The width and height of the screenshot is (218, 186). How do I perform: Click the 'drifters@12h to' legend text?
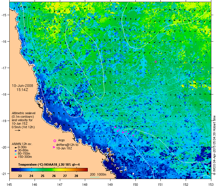(67, 145)
